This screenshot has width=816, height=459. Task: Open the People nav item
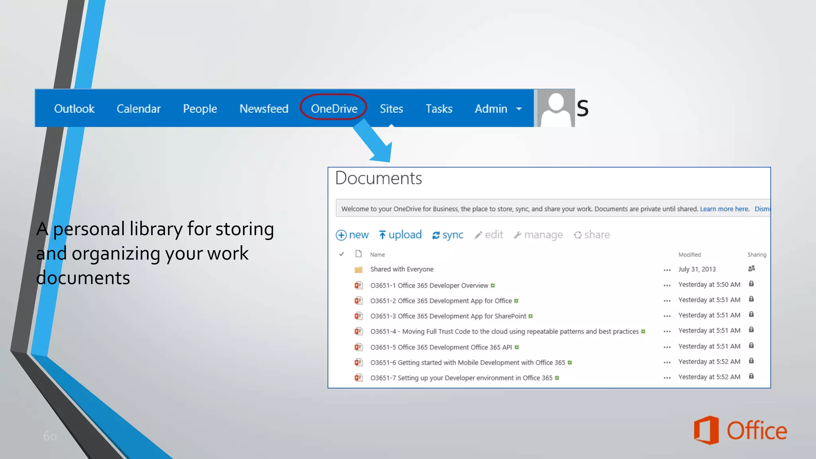click(x=200, y=109)
